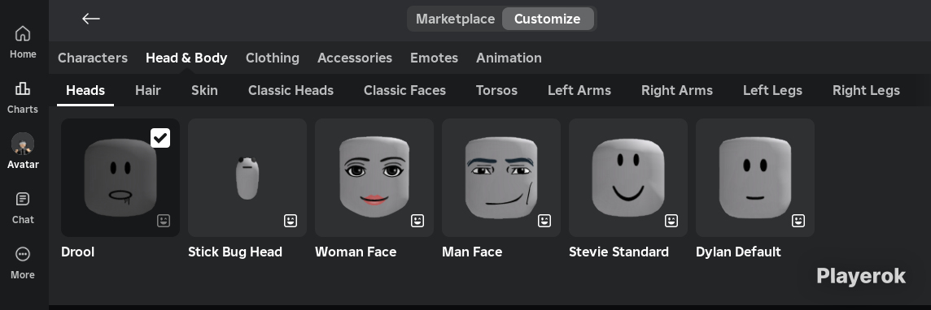The width and height of the screenshot is (931, 310).
Task: Switch to Customize mode
Action: [x=548, y=19]
